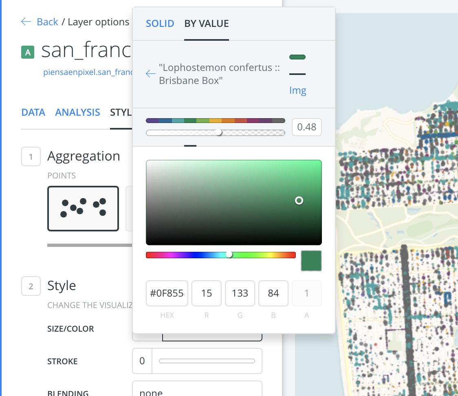The image size is (458, 396).
Task: Click the R value 15 field
Action: 207,293
